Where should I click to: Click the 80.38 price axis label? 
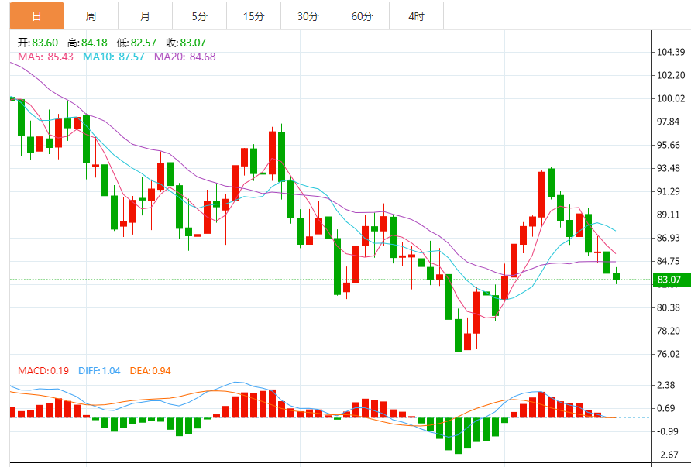668,307
